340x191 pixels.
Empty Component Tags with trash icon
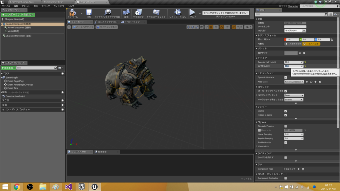pos(303,169)
